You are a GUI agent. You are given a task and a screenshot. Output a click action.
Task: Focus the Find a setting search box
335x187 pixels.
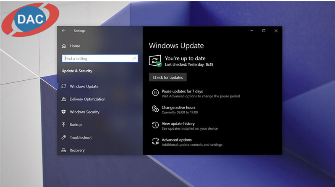[100, 58]
